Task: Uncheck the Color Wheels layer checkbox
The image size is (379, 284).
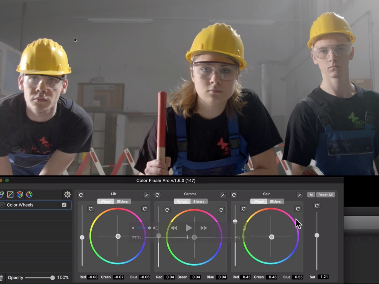Action: (x=64, y=205)
